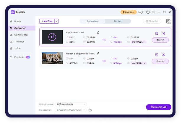Open settings icon for Maroon 5 track
182x124 pixels.
tap(157, 55)
